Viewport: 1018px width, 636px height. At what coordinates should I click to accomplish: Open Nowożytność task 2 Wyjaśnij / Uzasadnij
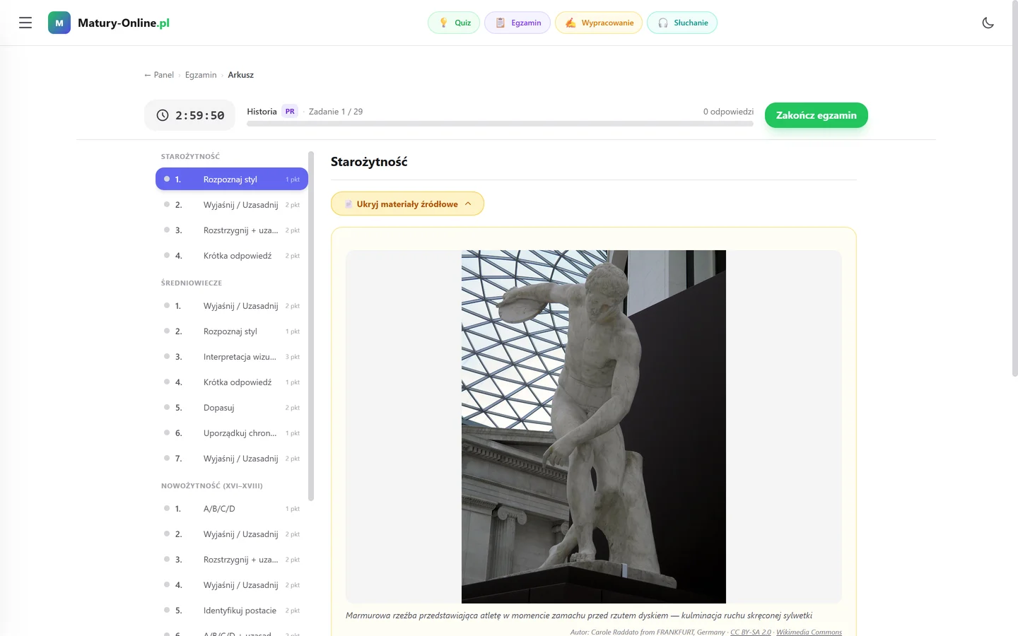click(x=232, y=534)
